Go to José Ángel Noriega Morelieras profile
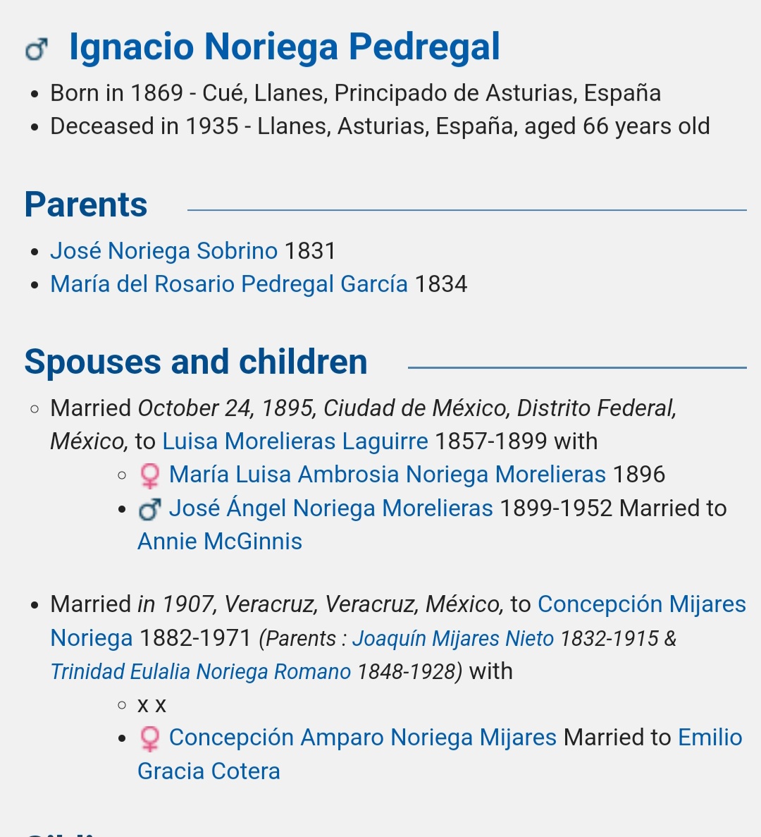Viewport: 761px width, 837px height. [330, 508]
